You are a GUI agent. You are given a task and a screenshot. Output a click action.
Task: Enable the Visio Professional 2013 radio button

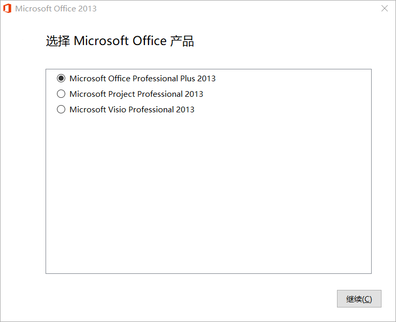click(x=61, y=110)
